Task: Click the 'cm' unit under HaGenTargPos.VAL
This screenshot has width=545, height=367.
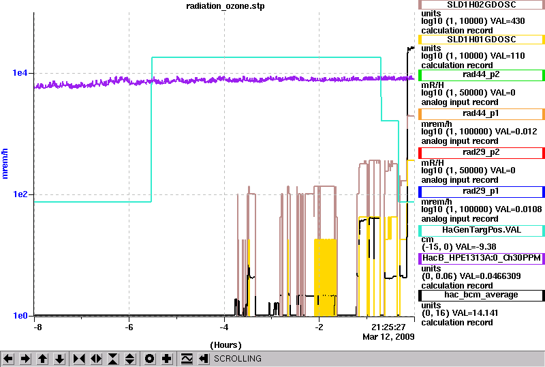Action: [x=427, y=239]
